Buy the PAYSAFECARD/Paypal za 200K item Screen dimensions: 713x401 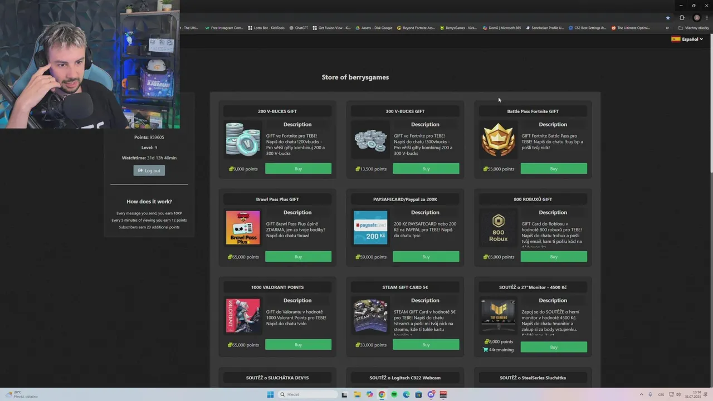[426, 257]
